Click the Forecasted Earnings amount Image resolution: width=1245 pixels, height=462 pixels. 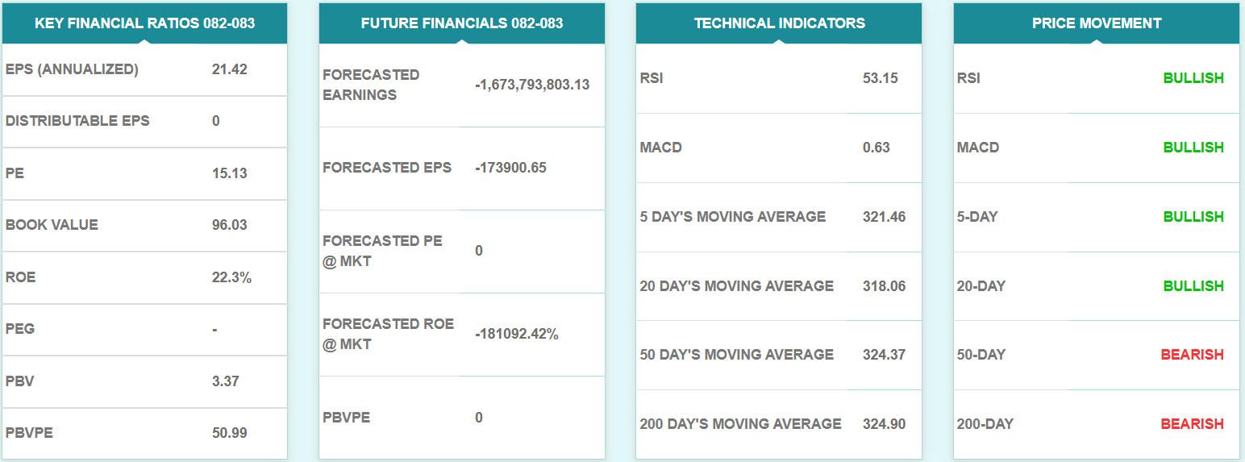(x=532, y=85)
